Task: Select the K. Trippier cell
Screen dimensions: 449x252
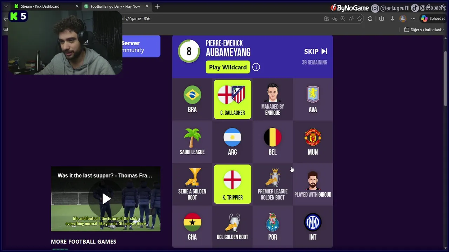Action: [x=233, y=184]
